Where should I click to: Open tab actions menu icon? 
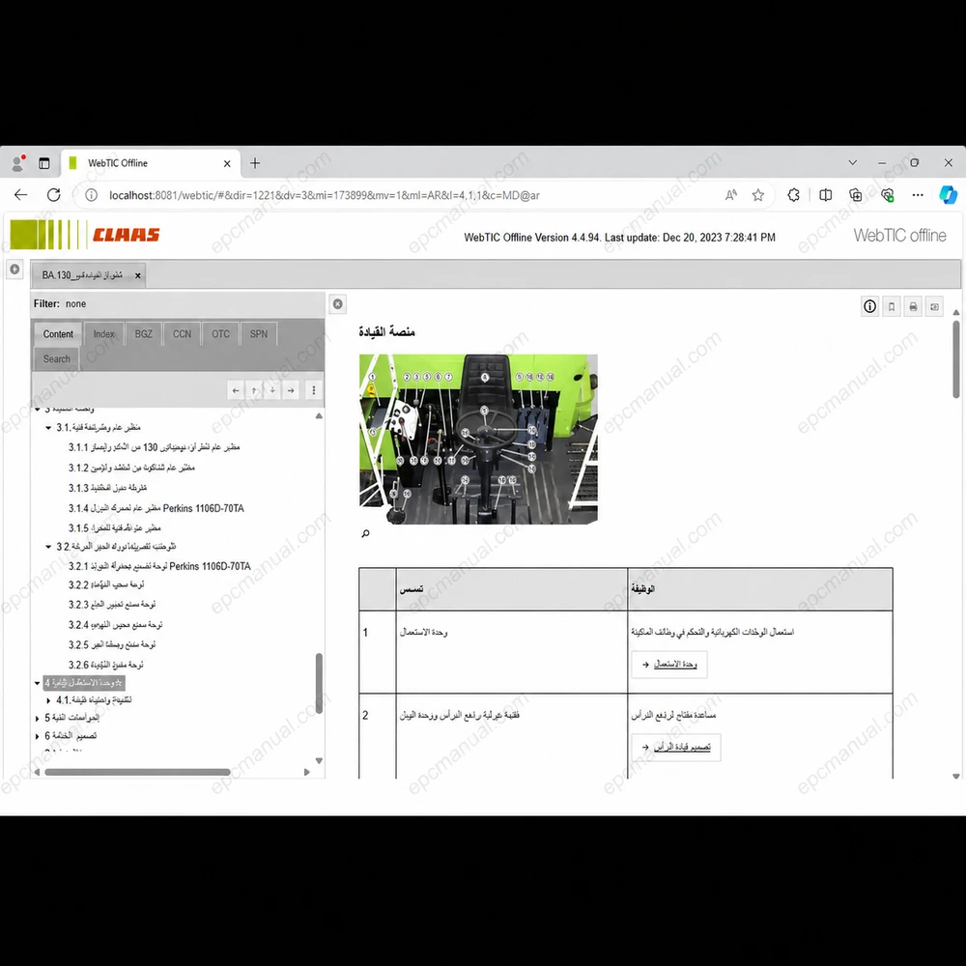(x=44, y=163)
